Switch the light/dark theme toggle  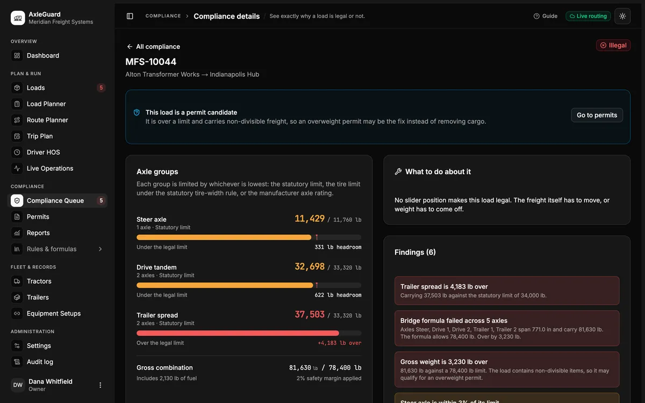[x=622, y=16]
